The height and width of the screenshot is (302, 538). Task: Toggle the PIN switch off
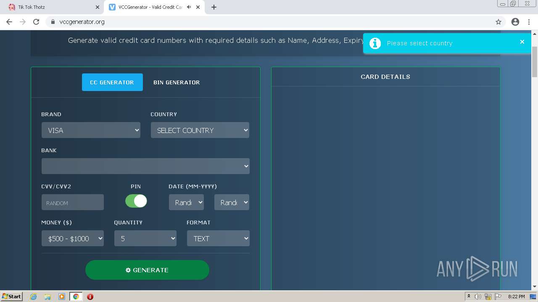[136, 201]
